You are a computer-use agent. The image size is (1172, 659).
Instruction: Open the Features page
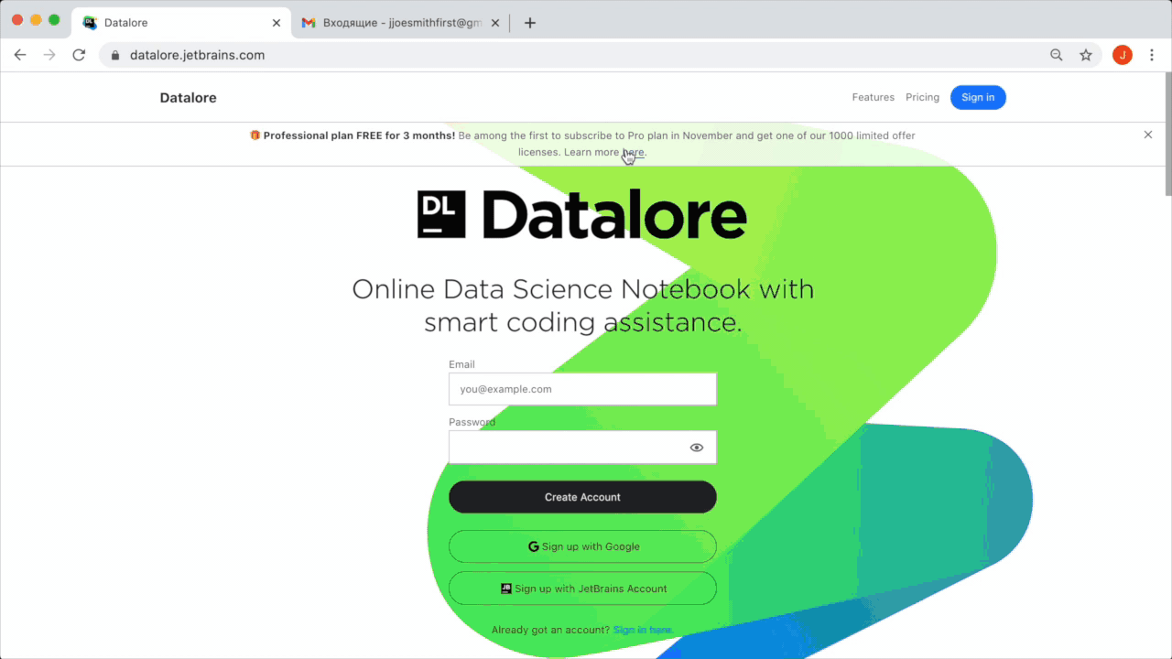[873, 97]
